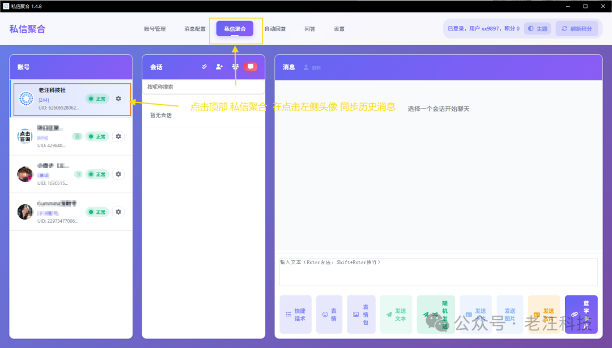This screenshot has width=612, height=348.
Task: Click the UID: 22973477006... text
Action: (x=58, y=221)
